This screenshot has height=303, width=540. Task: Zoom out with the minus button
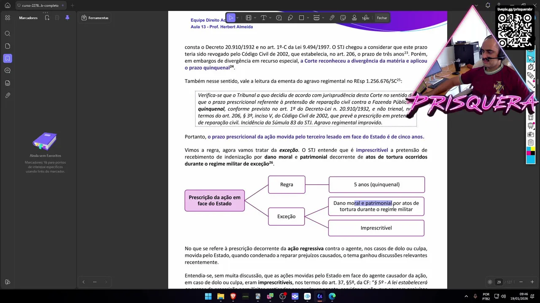coord(521,282)
